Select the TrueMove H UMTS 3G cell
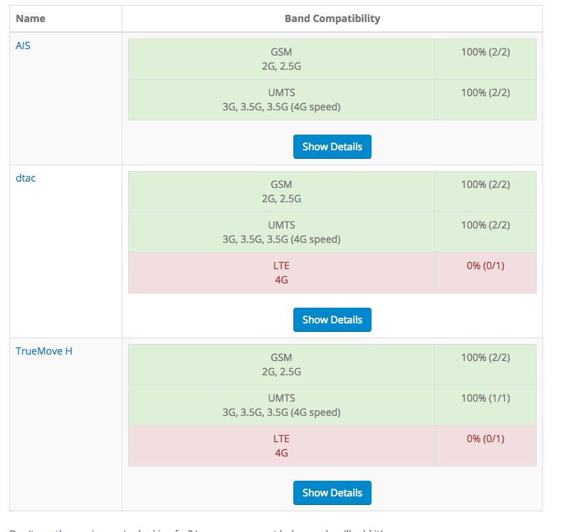The image size is (583, 532). [281, 405]
